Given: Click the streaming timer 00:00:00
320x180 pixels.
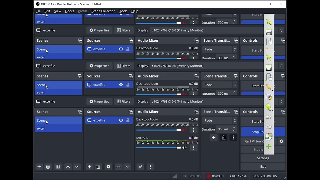Looking at the screenshot, I should pos(194,176).
